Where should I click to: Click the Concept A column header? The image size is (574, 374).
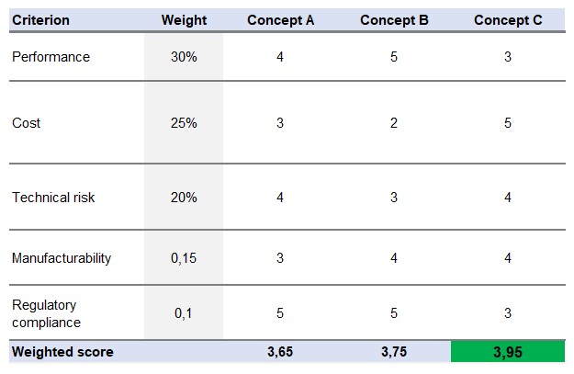280,20
